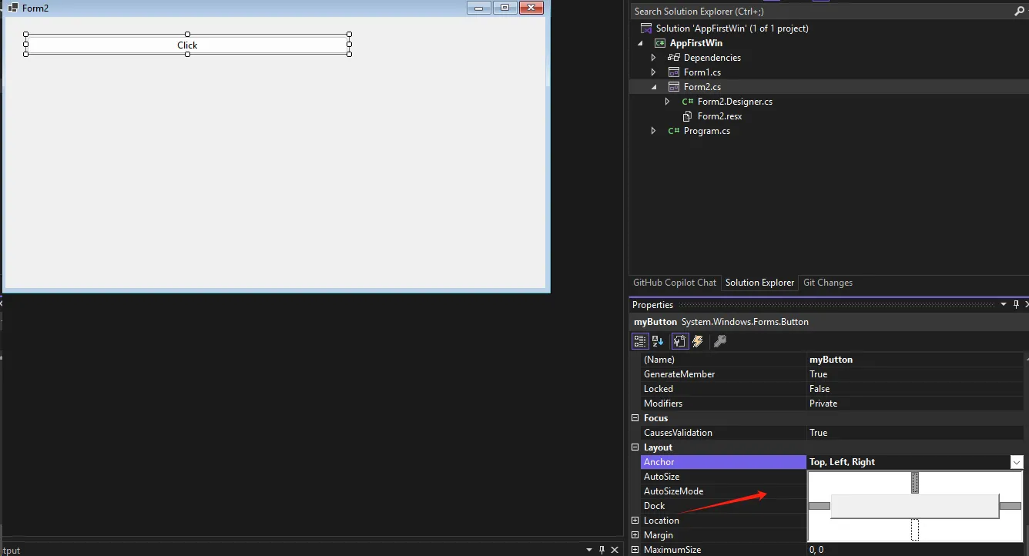Expand the Location property

(x=635, y=521)
